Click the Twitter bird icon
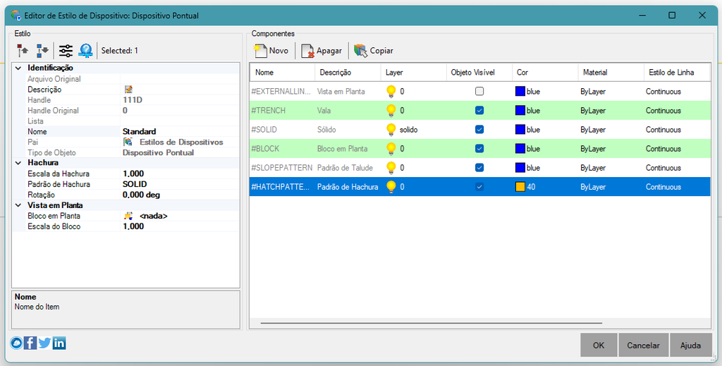 tap(44, 343)
